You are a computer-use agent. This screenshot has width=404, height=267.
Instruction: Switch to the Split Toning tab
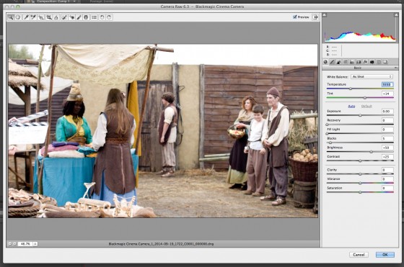coord(352,62)
